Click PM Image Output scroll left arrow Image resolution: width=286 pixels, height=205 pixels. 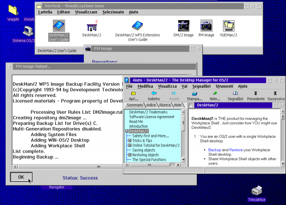15,167
